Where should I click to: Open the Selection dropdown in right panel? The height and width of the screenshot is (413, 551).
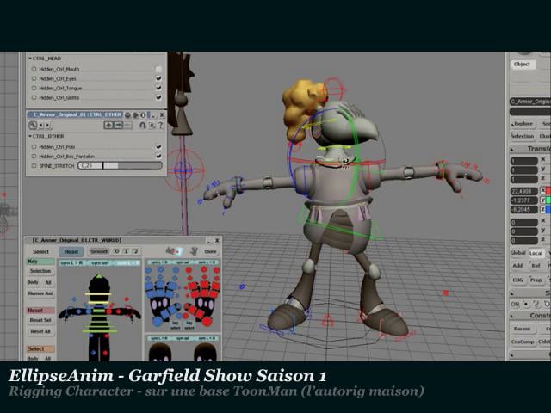pos(523,136)
